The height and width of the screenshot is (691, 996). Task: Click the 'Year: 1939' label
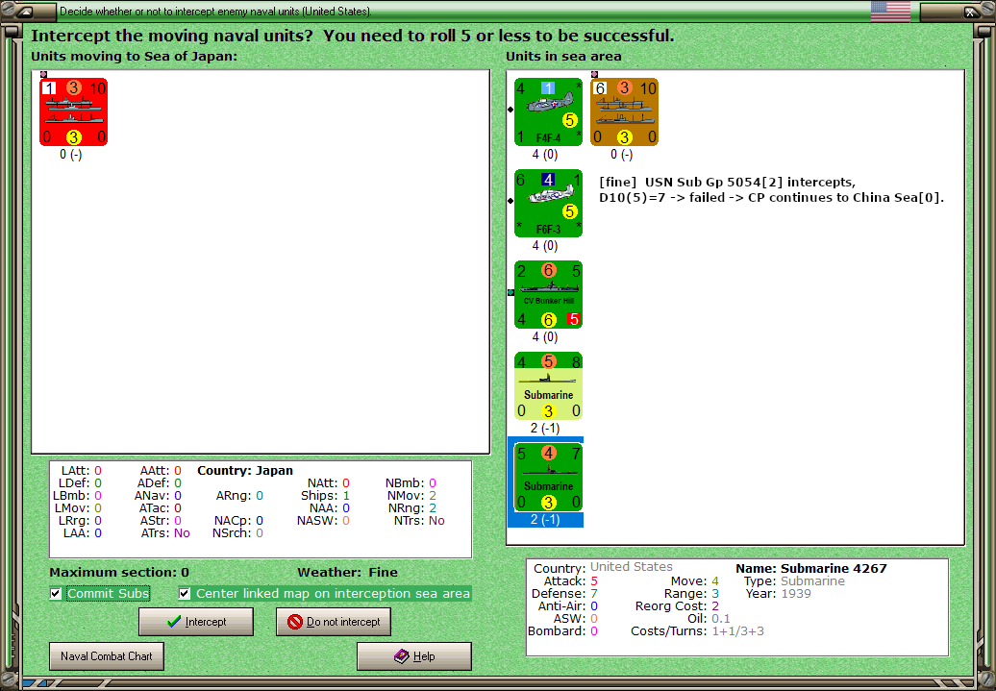tap(778, 594)
